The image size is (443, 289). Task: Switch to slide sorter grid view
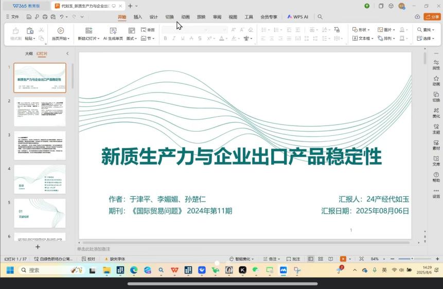[x=320, y=259]
